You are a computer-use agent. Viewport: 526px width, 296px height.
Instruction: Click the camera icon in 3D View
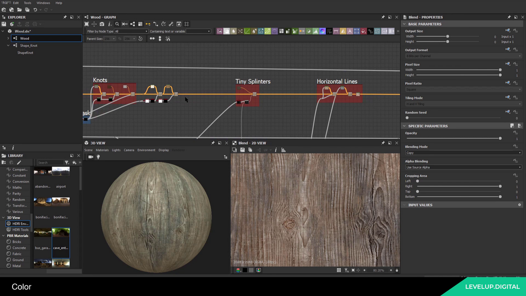(91, 157)
